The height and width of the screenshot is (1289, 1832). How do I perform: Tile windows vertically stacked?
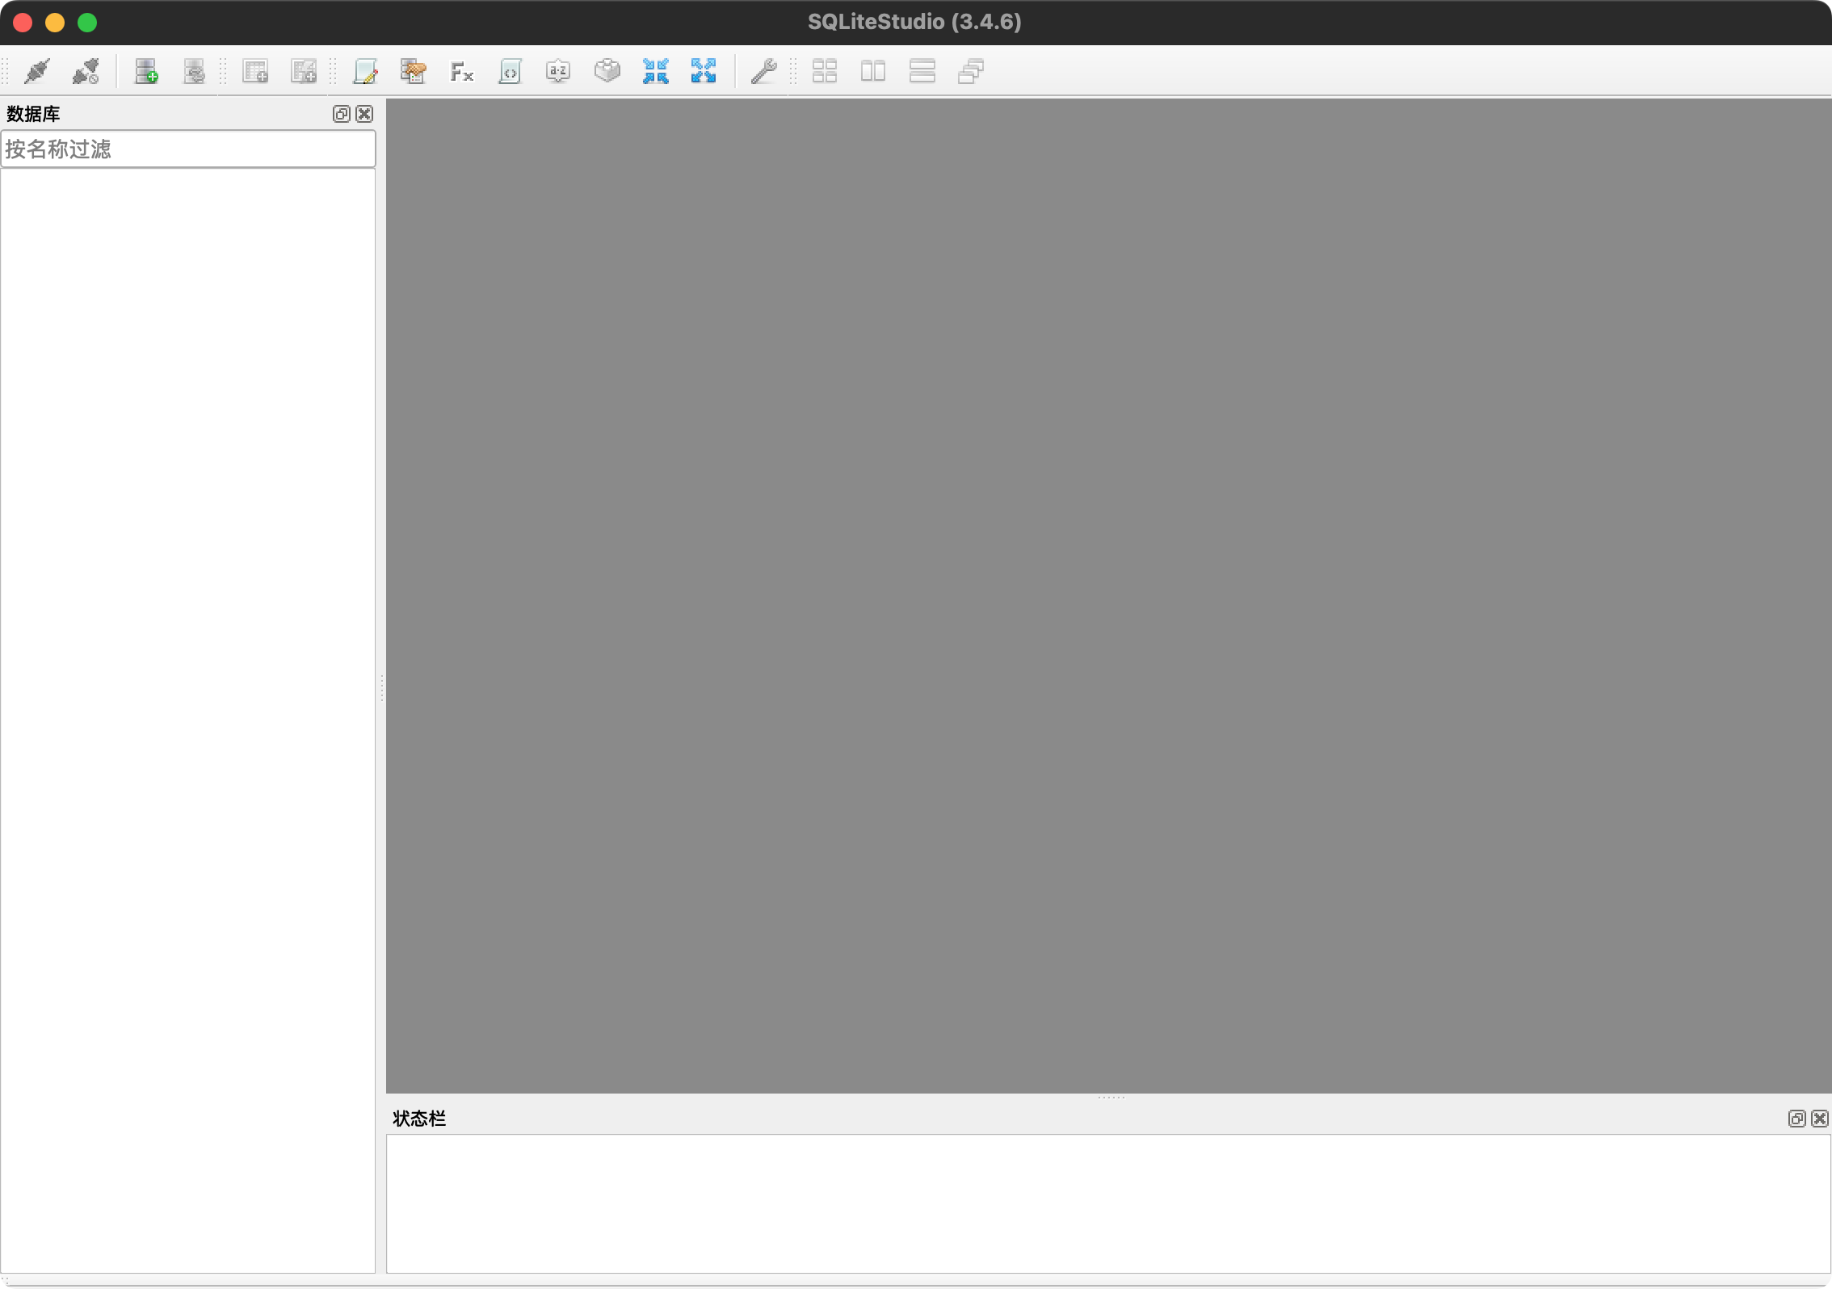point(922,72)
